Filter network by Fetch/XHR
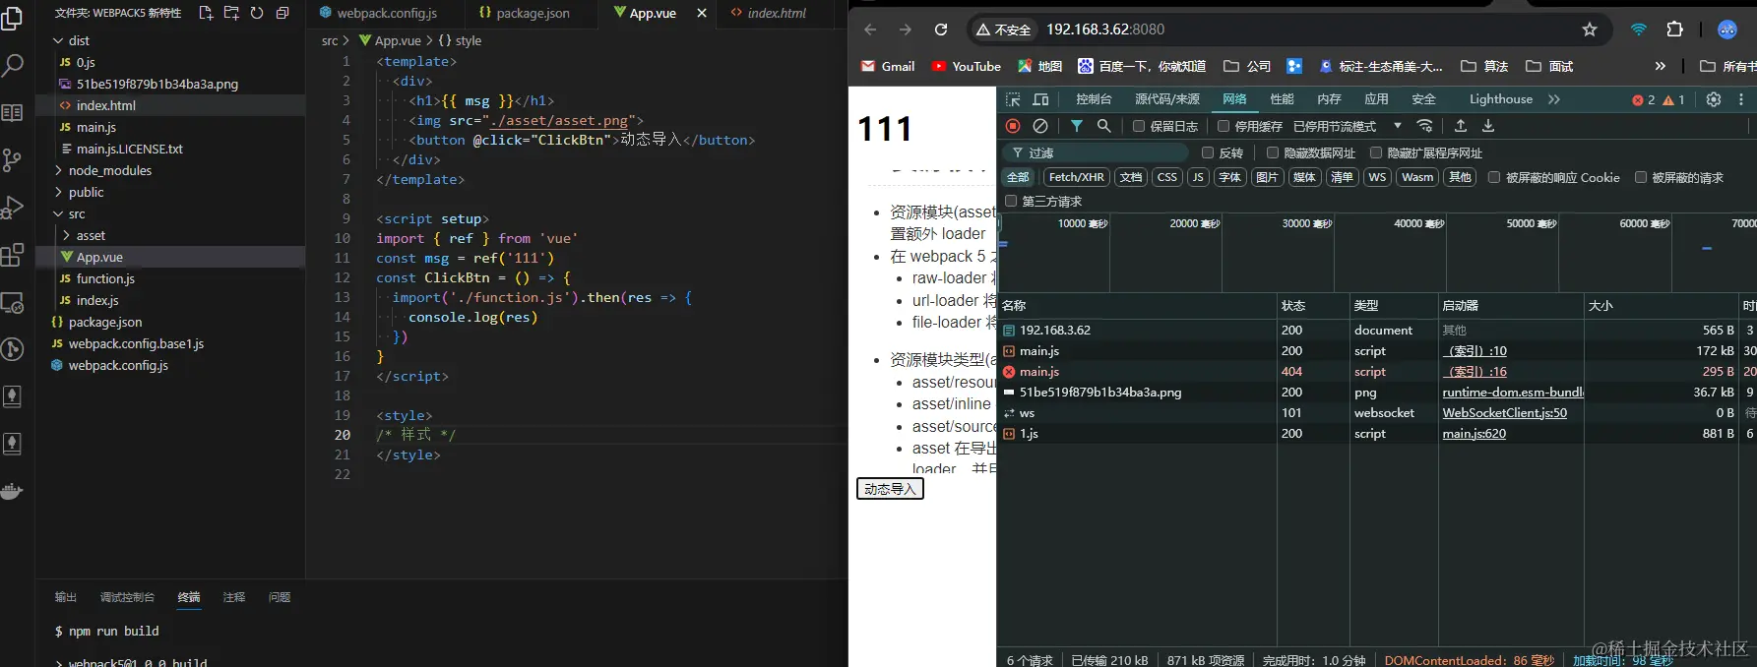 pos(1077,177)
